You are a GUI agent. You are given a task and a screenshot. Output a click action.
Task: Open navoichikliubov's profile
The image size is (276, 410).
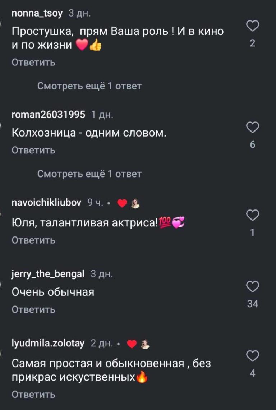tap(47, 203)
